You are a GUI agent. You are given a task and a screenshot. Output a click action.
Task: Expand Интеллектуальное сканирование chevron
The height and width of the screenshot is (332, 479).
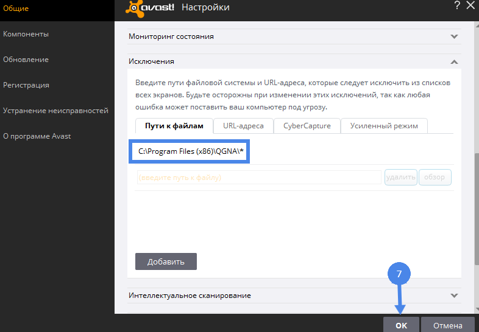point(454,296)
